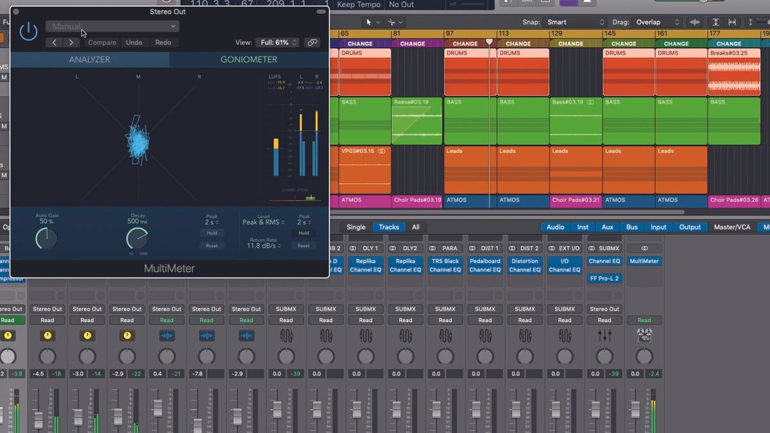Image resolution: width=770 pixels, height=433 pixels.
Task: Select the Tracks filter tab in the mixer
Action: click(x=388, y=227)
